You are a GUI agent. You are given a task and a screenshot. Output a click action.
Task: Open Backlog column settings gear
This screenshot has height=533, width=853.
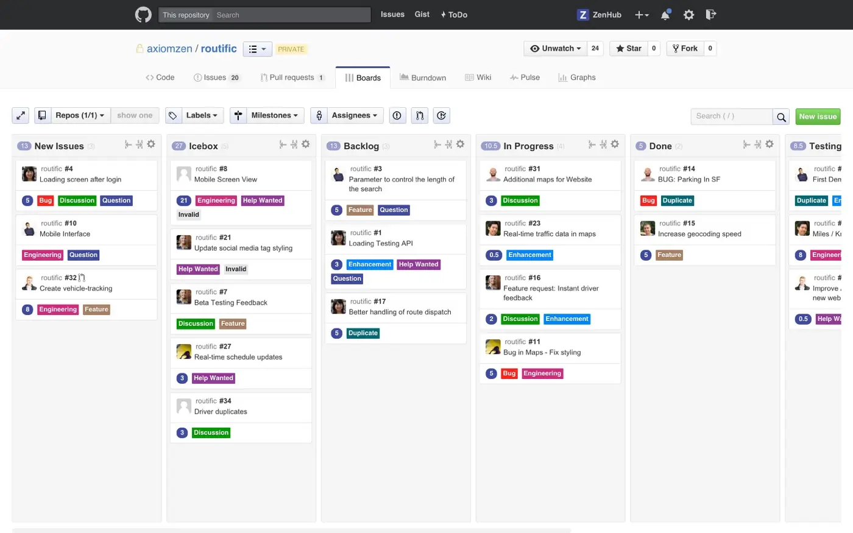(460, 144)
